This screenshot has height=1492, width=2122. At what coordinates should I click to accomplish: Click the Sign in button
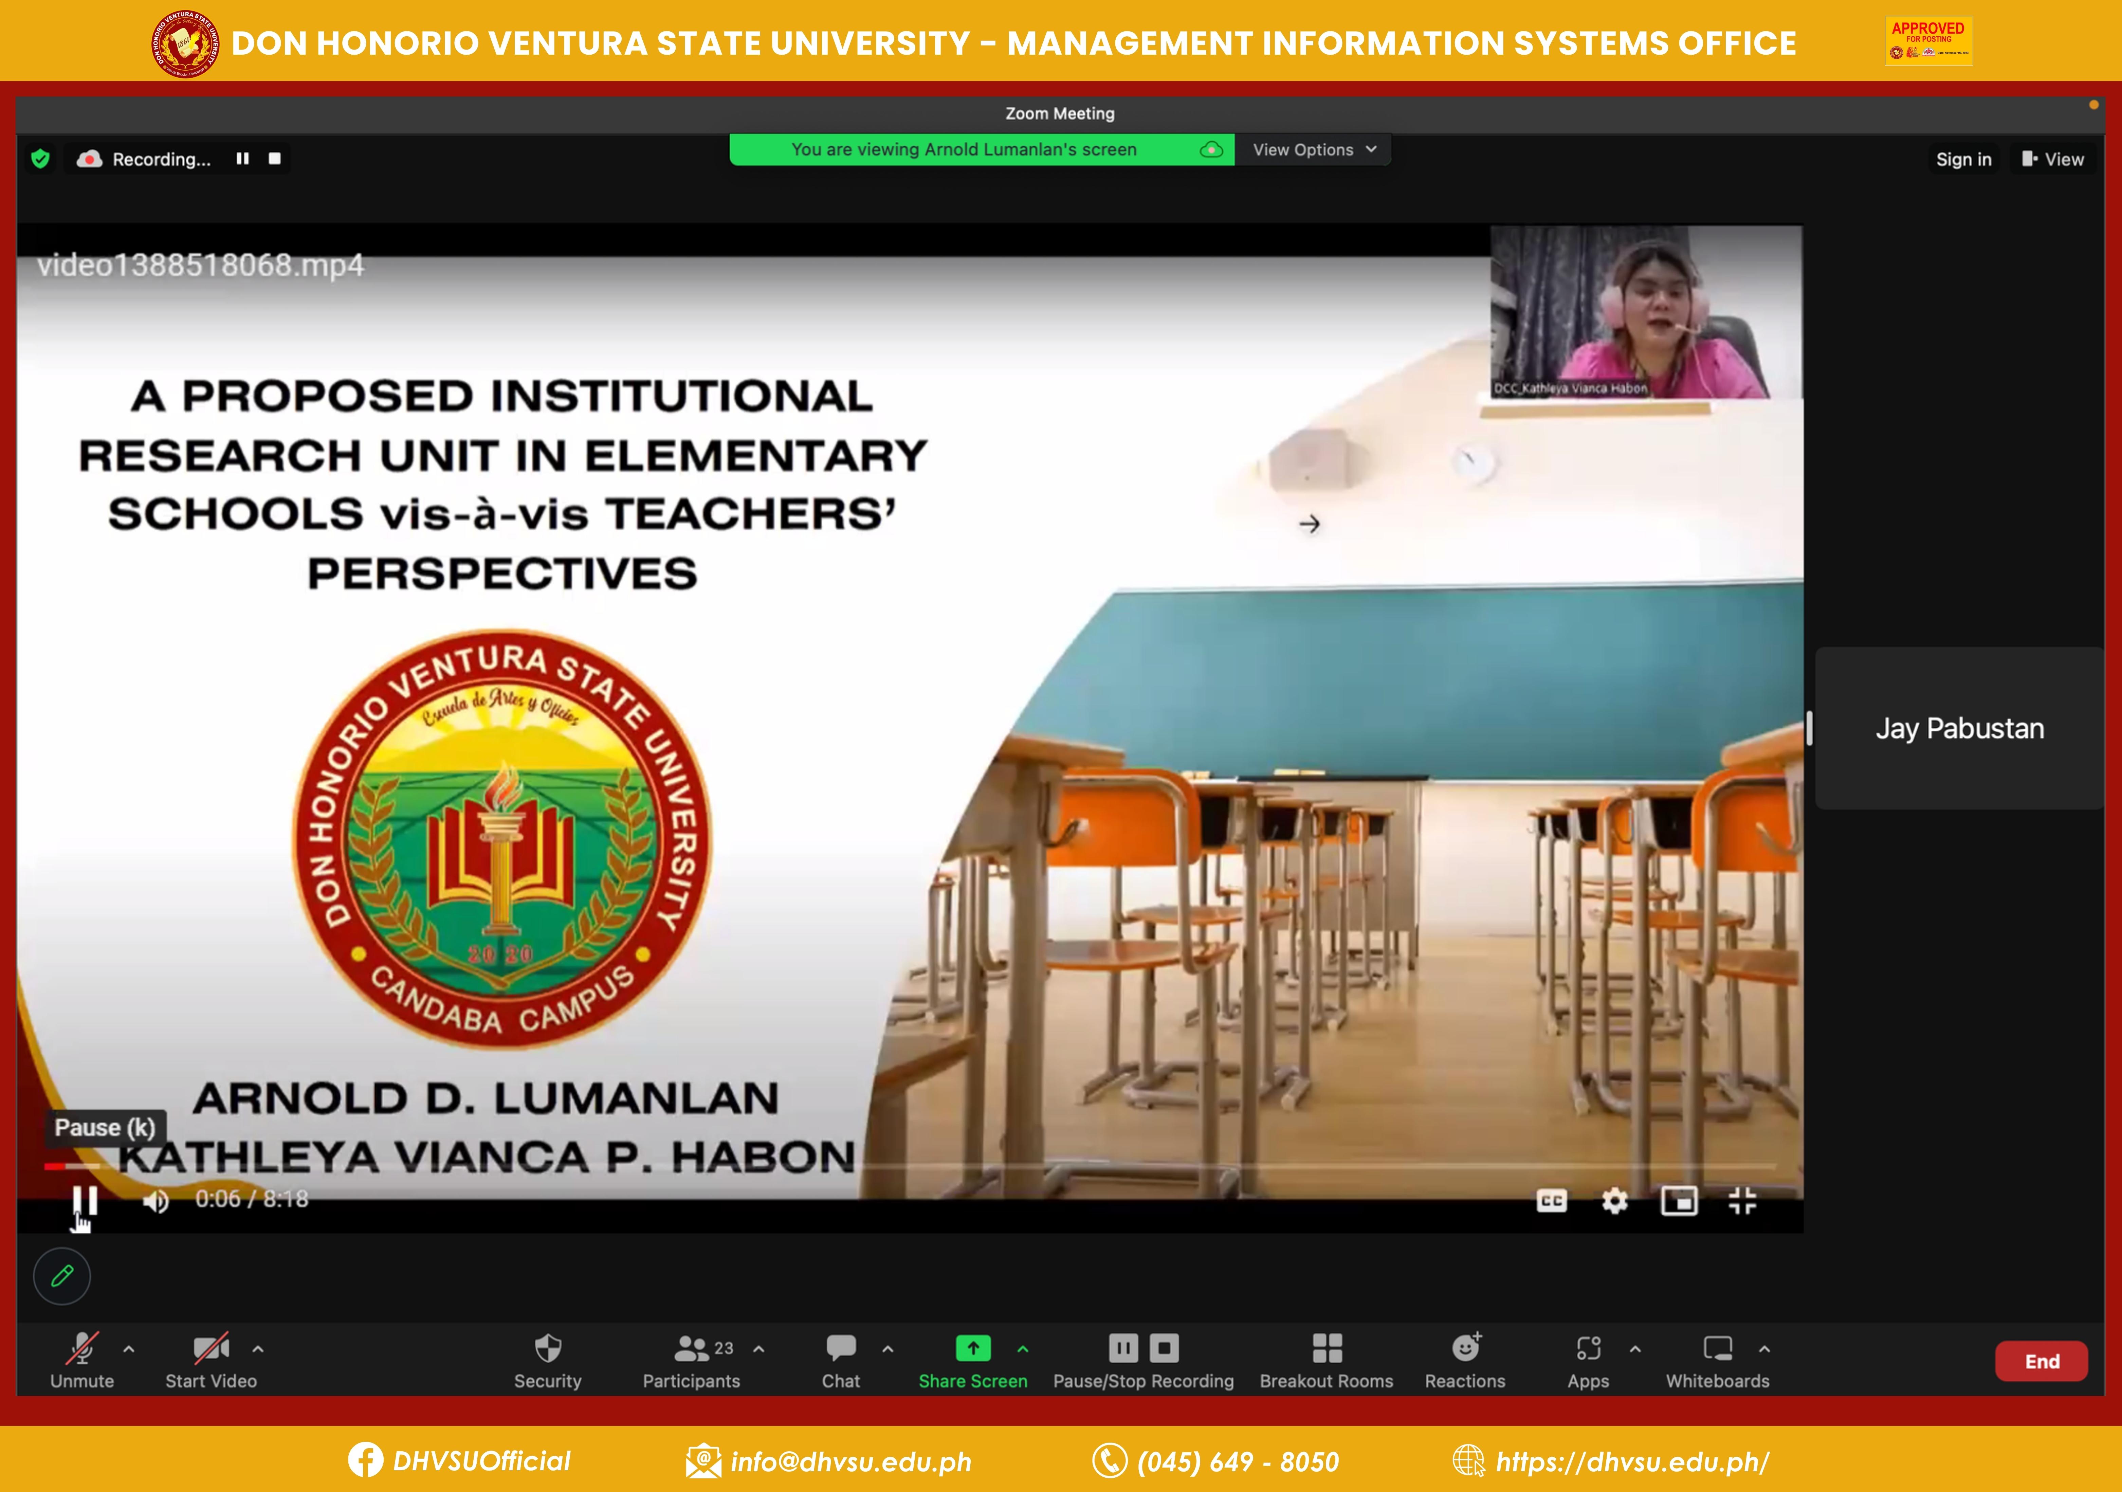(1963, 159)
